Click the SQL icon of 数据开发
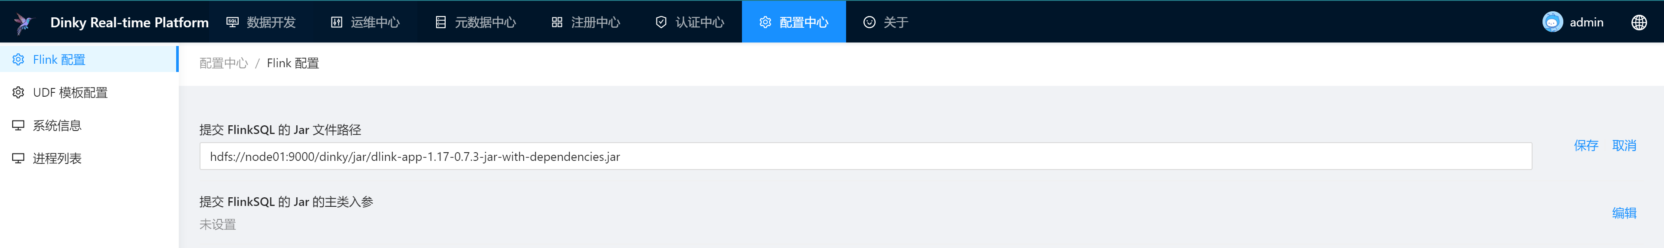This screenshot has height=248, width=1664. click(x=233, y=22)
